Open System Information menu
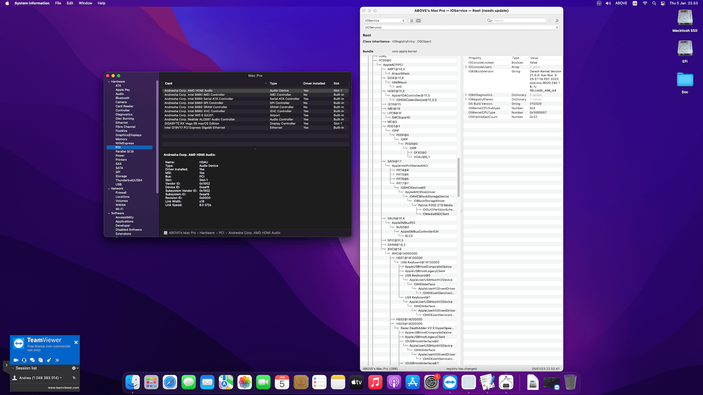 (x=32, y=3)
